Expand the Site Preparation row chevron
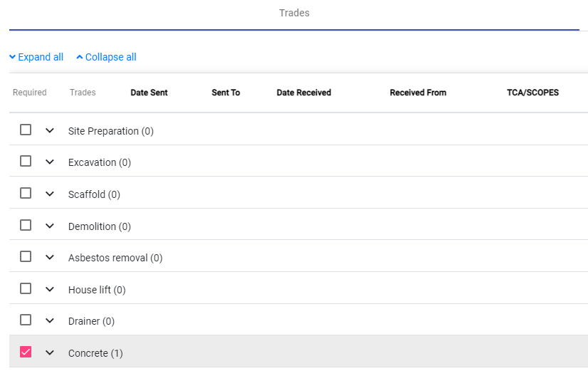The width and height of the screenshot is (588, 371). point(50,130)
